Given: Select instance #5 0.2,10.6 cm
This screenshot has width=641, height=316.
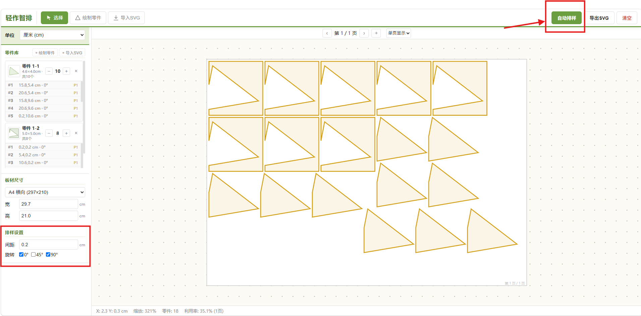Looking at the screenshot, I should [43, 116].
